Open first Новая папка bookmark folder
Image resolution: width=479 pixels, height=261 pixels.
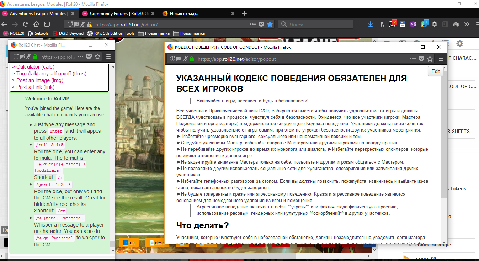pyautogui.click(x=154, y=33)
